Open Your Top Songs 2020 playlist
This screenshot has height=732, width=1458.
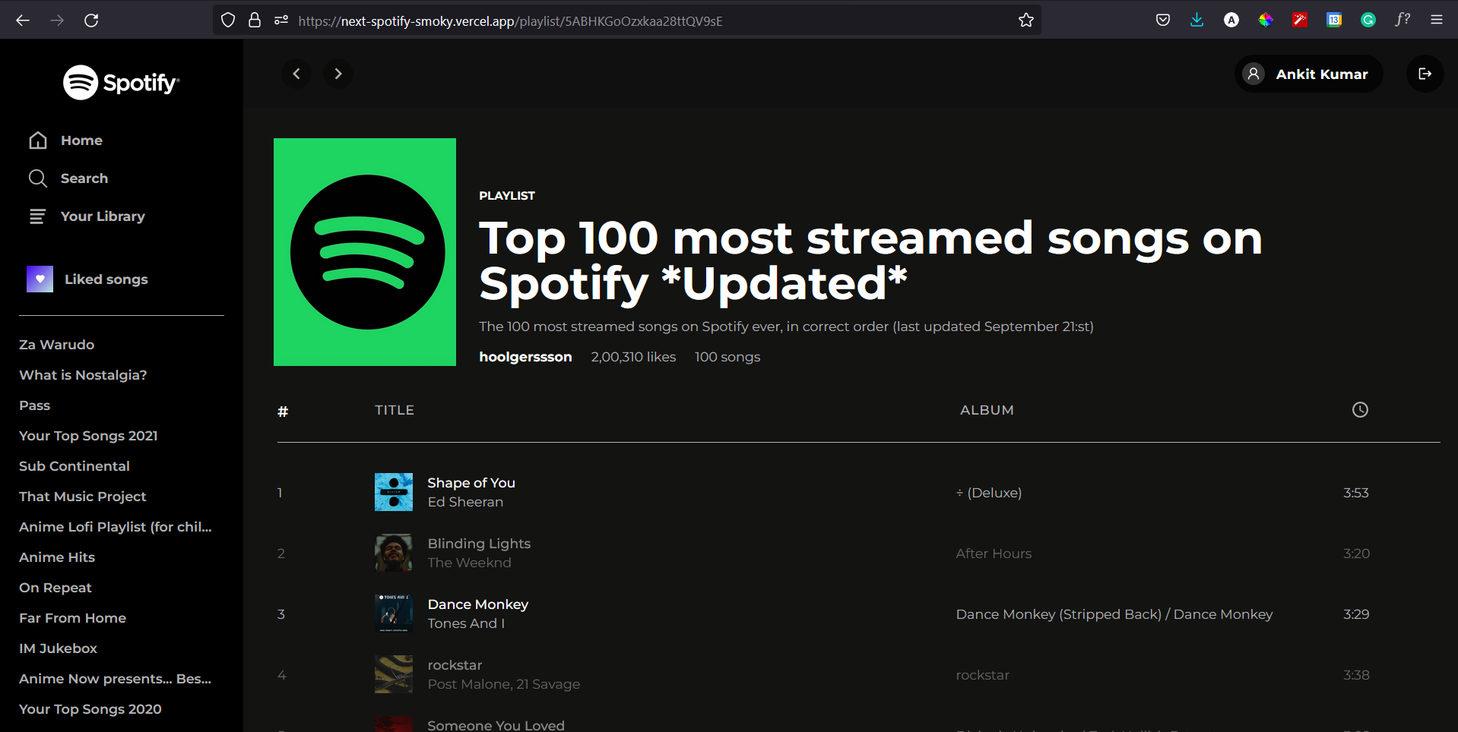(x=90, y=709)
